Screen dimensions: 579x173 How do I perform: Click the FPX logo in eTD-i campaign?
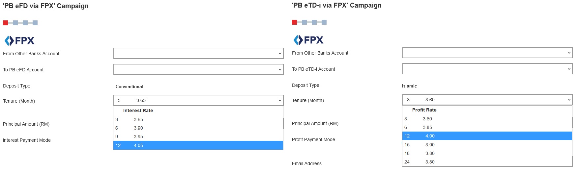point(308,40)
